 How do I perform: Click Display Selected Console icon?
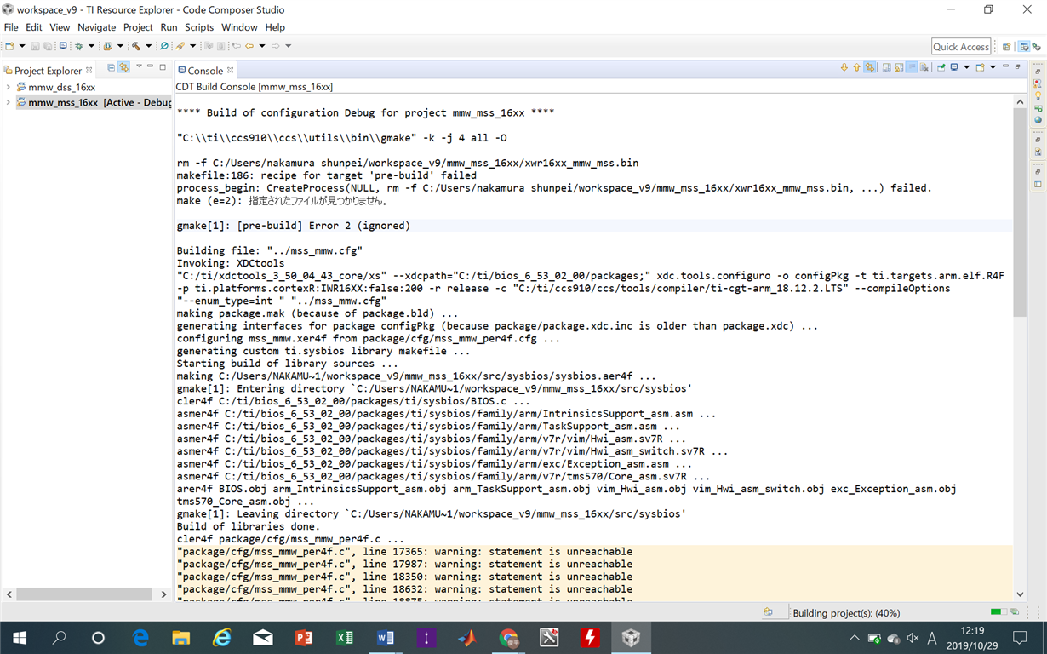tap(954, 67)
